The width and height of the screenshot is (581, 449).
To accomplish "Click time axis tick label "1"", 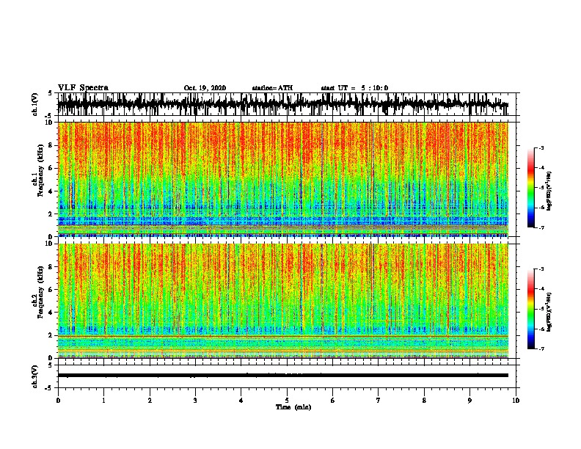I will (x=103, y=401).
